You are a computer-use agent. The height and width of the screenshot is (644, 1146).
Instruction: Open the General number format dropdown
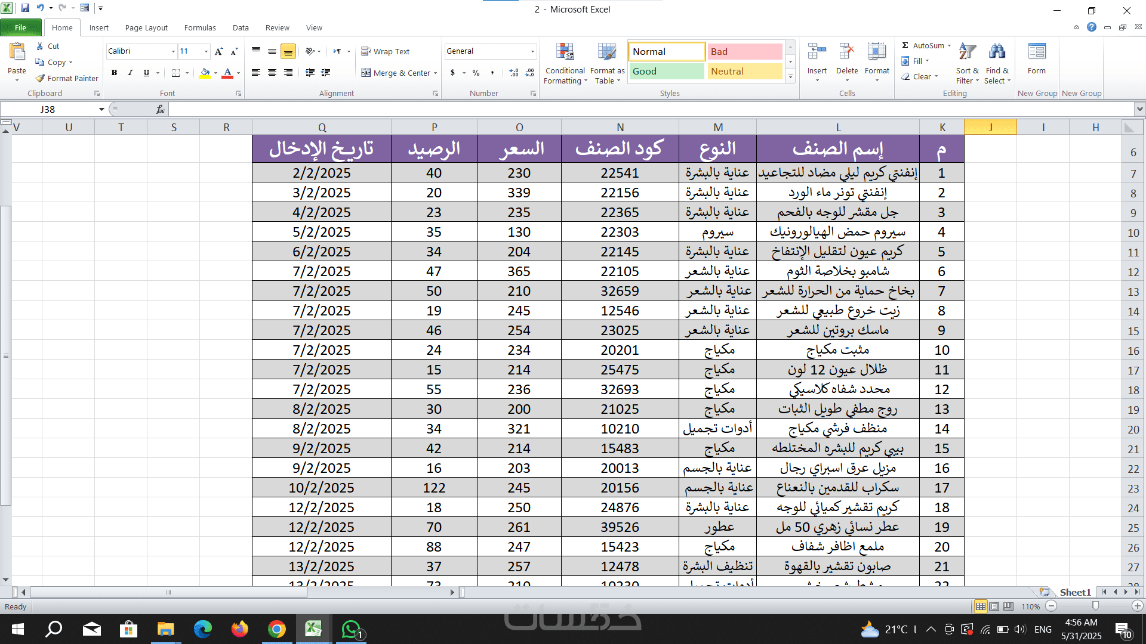pyautogui.click(x=532, y=51)
